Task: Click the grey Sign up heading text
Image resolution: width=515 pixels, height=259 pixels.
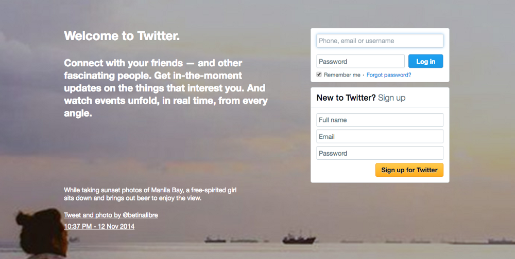Action: pos(391,98)
